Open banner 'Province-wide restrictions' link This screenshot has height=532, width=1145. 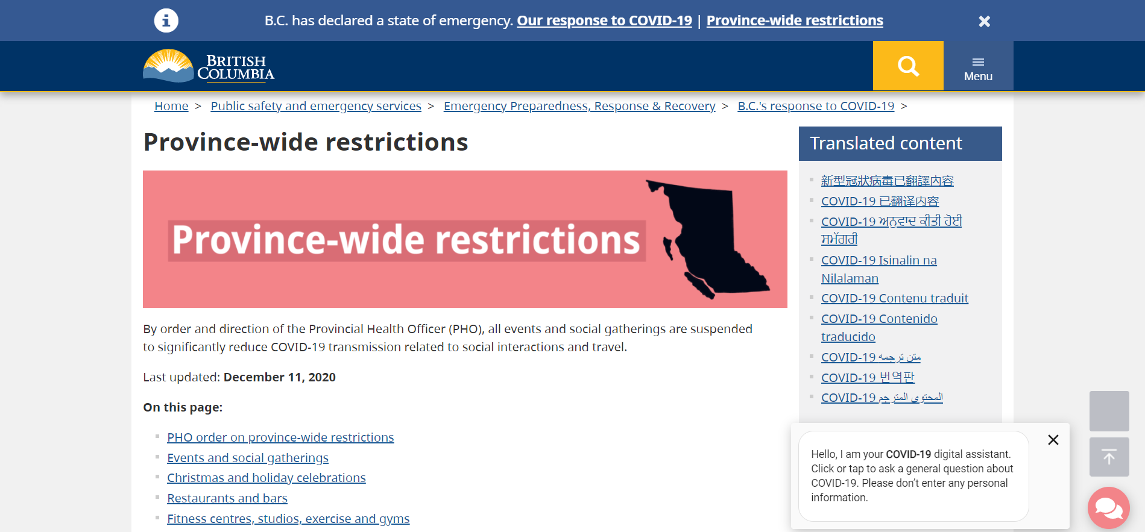795,20
